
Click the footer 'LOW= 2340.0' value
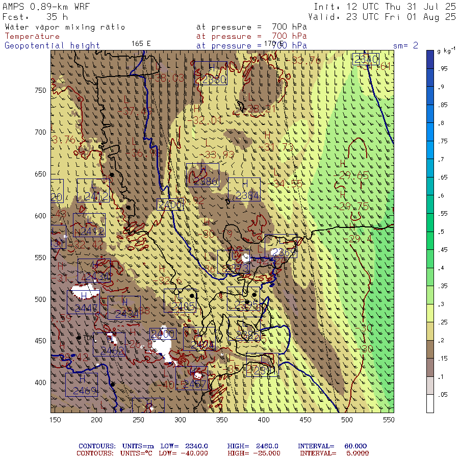(x=184, y=446)
